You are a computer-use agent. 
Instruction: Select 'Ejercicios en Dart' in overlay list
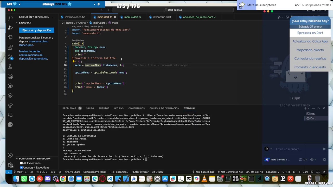310,33
